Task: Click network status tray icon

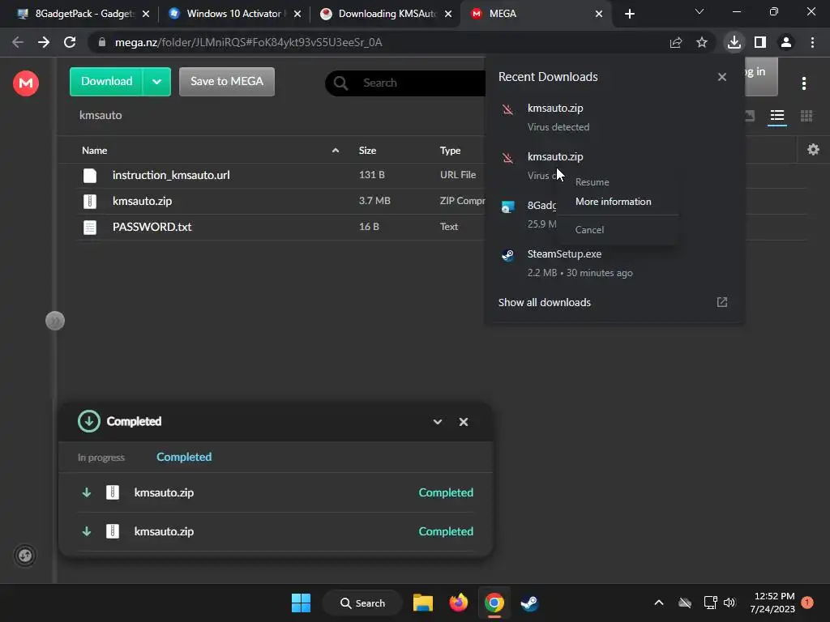Action: tap(710, 603)
